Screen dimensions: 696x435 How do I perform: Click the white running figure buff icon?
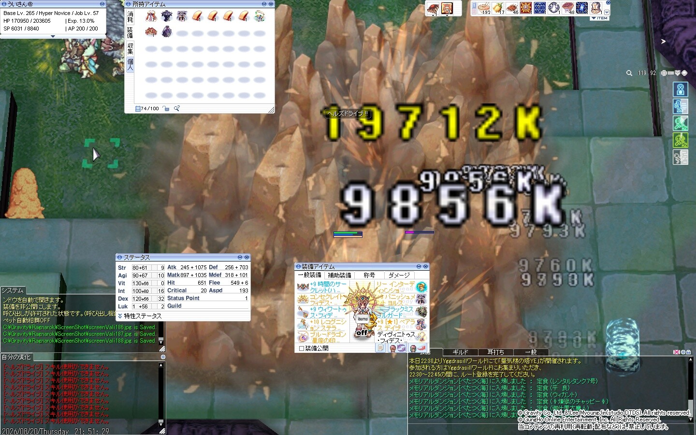click(681, 158)
